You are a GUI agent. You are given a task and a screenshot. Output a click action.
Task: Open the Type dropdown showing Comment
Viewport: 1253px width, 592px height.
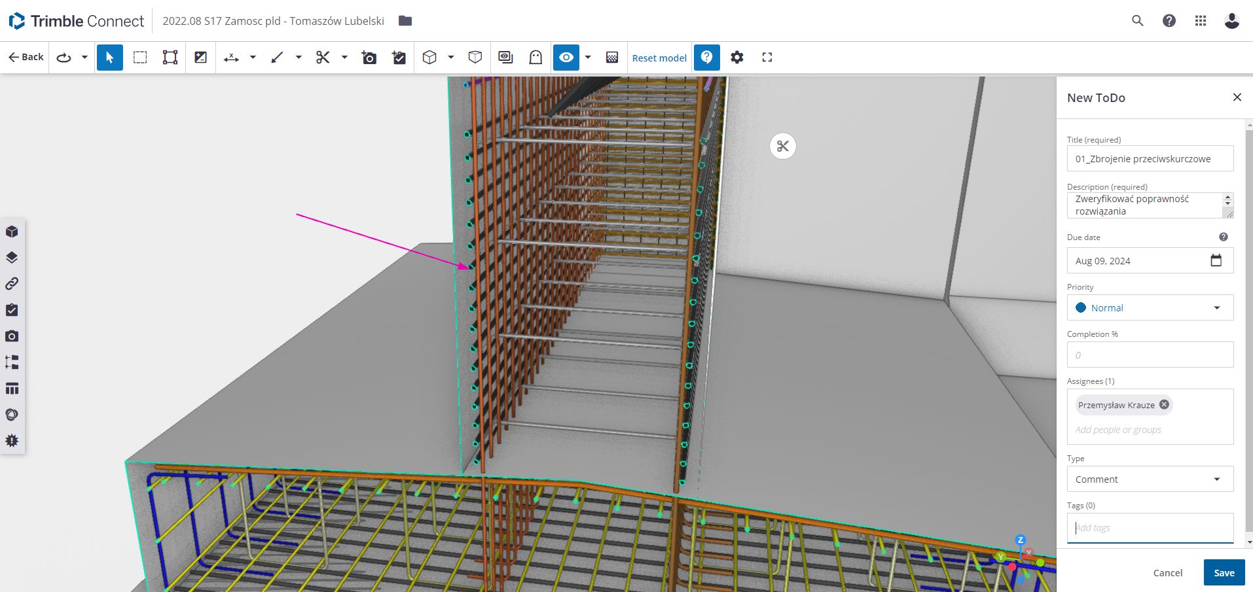(x=1150, y=479)
